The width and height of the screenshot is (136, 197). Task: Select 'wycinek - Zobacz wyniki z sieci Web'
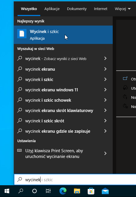[63, 59]
